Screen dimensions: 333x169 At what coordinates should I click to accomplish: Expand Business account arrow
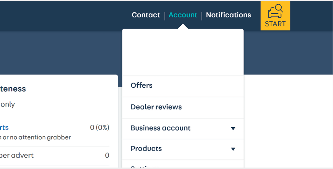(x=233, y=128)
